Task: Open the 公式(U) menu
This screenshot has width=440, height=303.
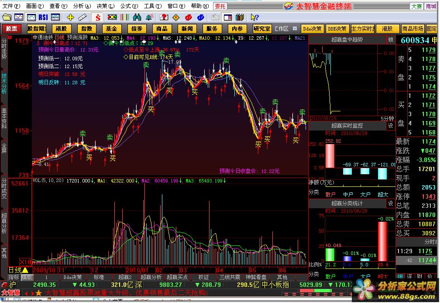Action: (129, 6)
